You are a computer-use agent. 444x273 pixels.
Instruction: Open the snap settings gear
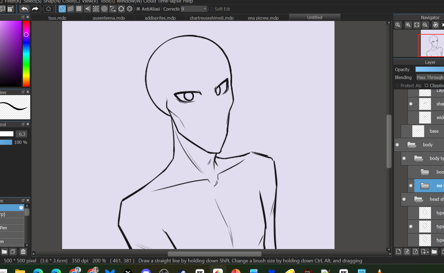point(130,9)
